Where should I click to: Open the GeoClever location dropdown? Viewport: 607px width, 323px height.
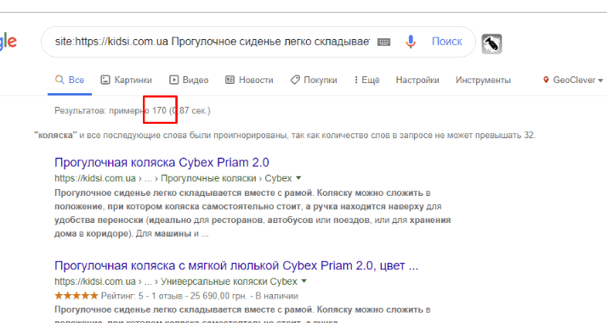pyautogui.click(x=573, y=80)
